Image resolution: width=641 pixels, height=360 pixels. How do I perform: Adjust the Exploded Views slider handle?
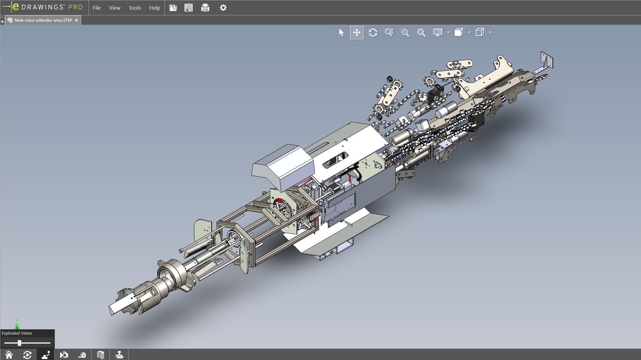[19, 343]
